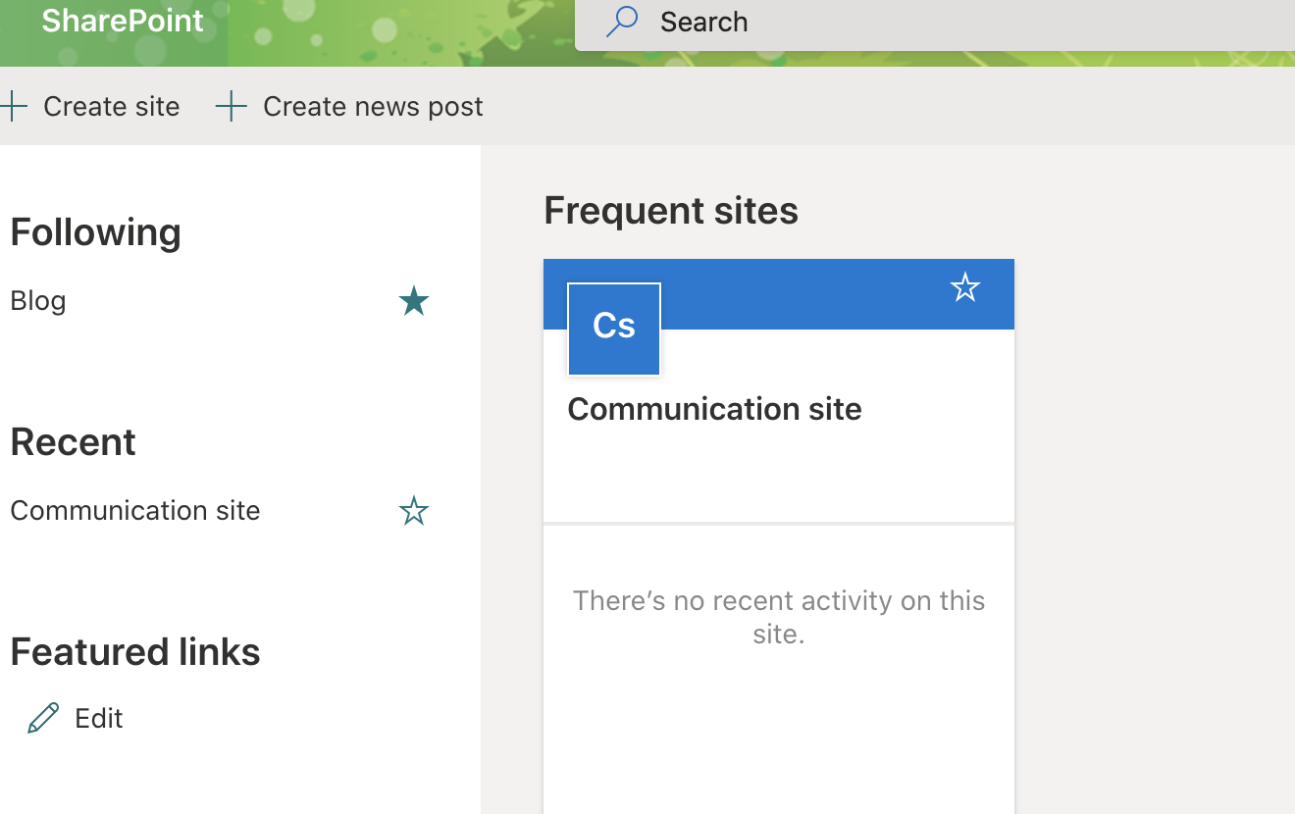The height and width of the screenshot is (814, 1295).
Task: Open Communication site from the Recent list
Action: 135,510
